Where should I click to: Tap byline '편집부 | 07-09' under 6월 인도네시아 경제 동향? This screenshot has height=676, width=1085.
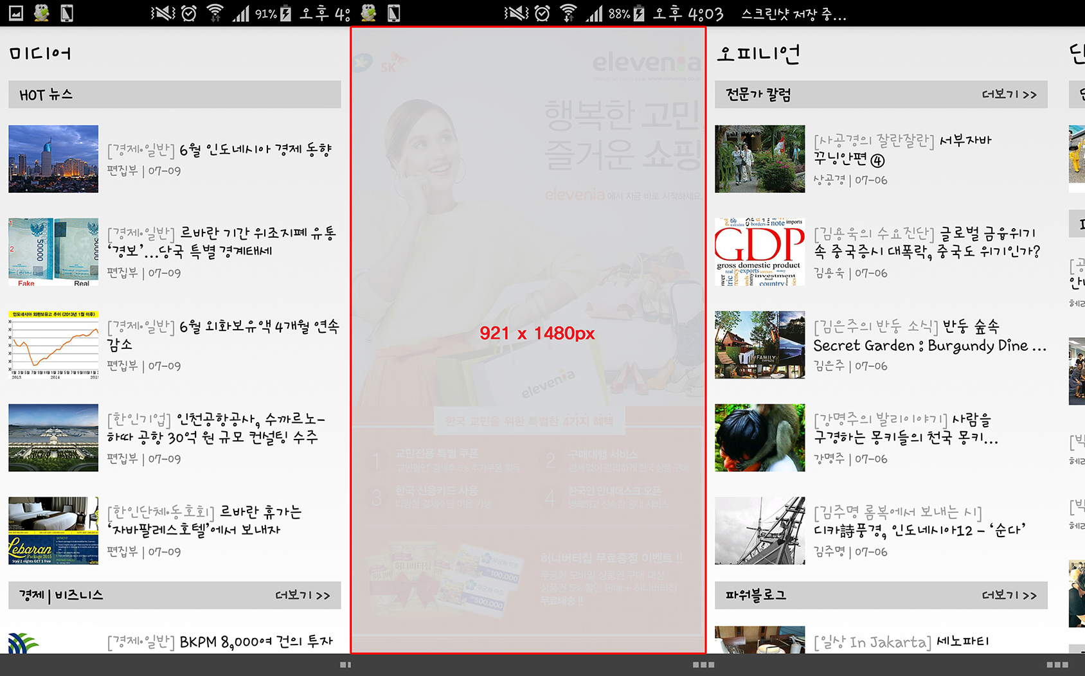(x=144, y=171)
